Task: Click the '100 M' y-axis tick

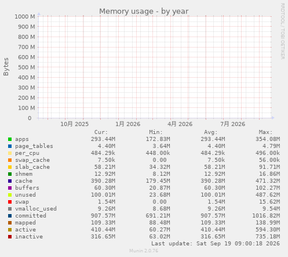Action: (27, 108)
